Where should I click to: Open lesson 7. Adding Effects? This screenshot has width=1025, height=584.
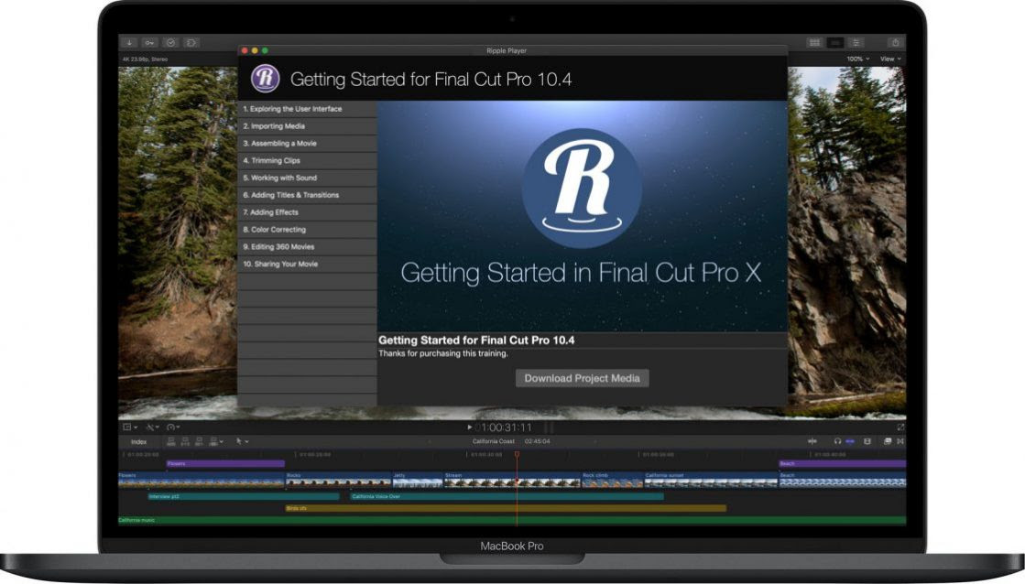307,212
